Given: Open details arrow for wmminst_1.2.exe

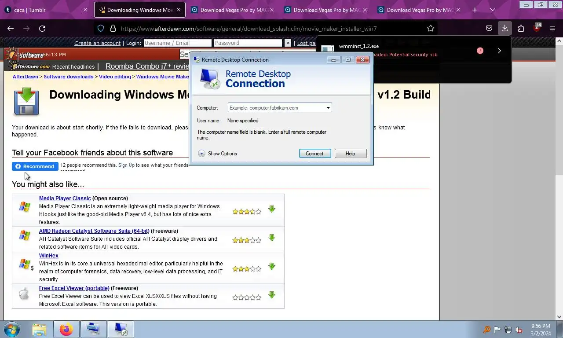Looking at the screenshot, I should click(499, 51).
